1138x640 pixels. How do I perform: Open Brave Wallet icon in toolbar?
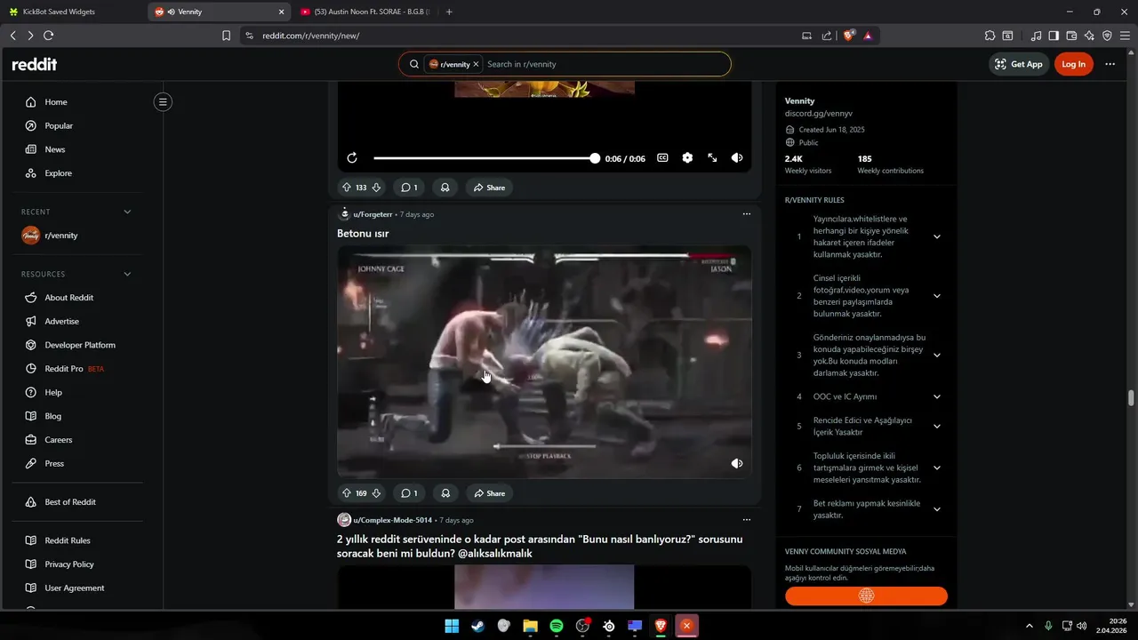coord(1071,36)
